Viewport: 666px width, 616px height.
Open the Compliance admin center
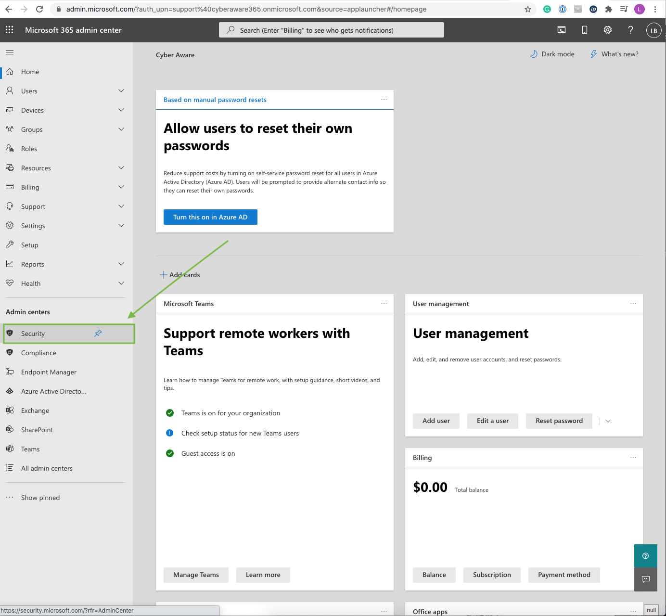point(66,353)
